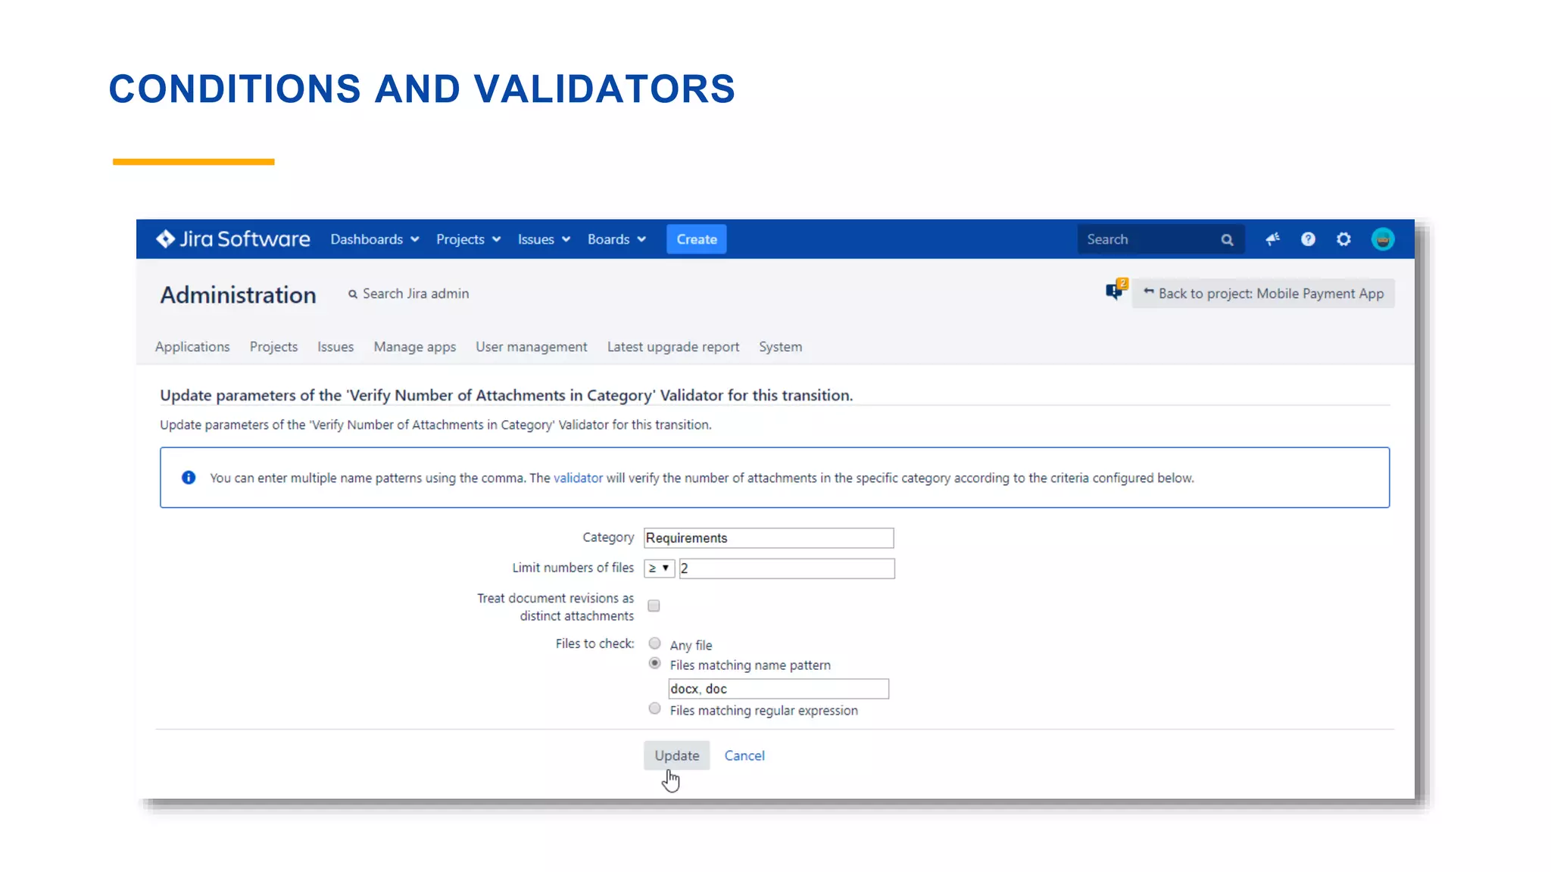Click the search magnifier icon in navbar
This screenshot has width=1551, height=872.
(x=1227, y=240)
